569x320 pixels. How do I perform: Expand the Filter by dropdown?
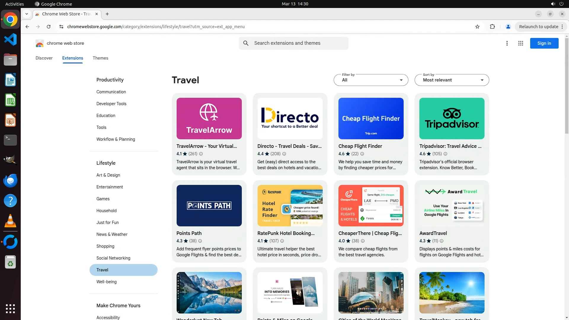coord(371,80)
